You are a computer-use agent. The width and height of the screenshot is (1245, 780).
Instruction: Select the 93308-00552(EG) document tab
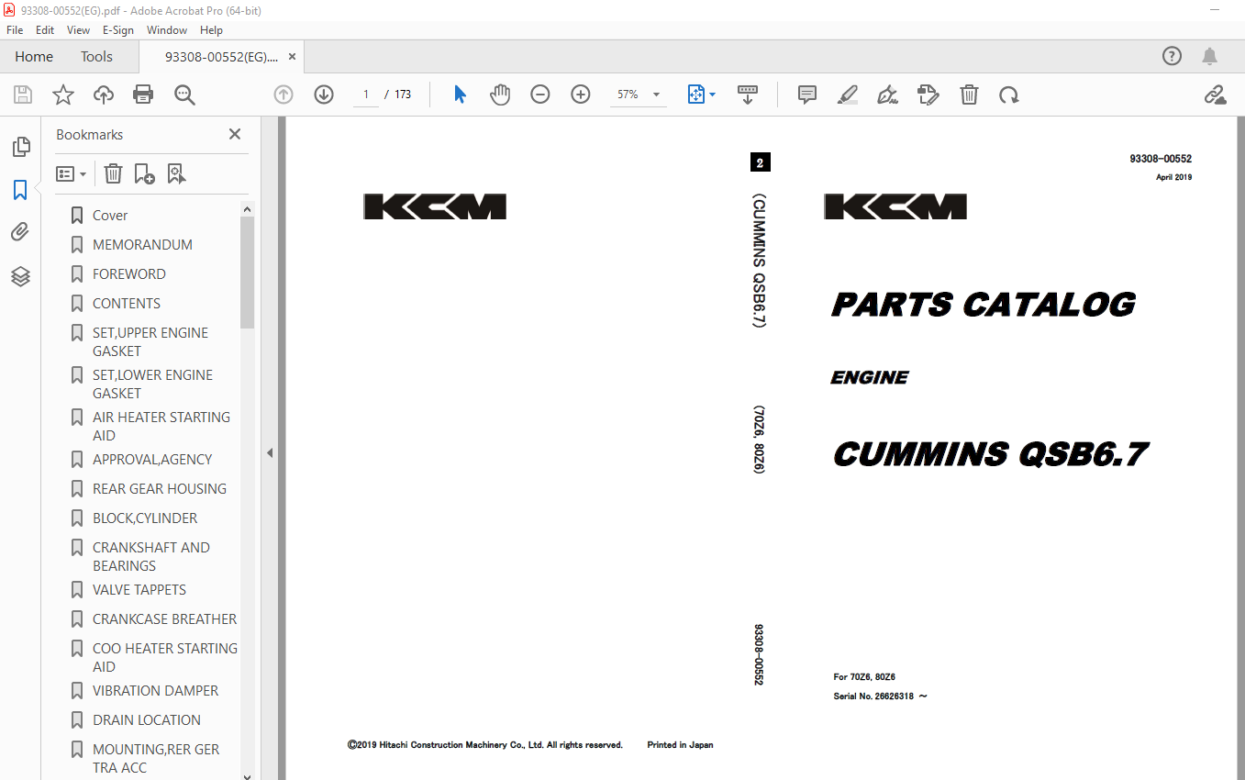(221, 56)
